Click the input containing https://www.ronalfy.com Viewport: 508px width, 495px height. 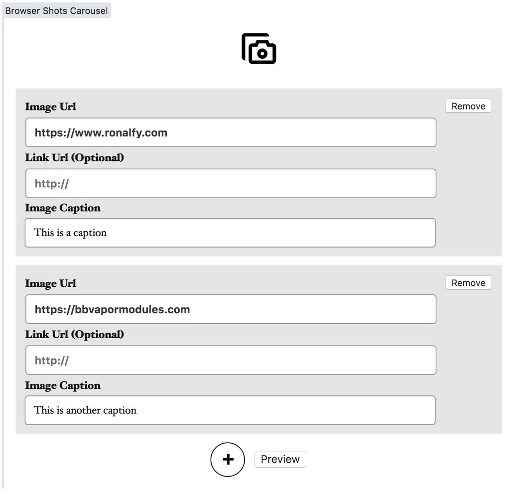click(x=231, y=132)
